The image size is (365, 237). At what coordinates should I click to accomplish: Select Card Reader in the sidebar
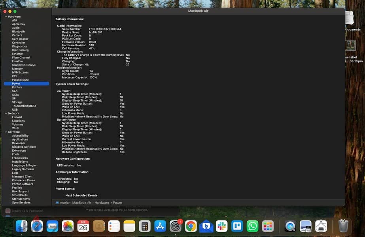(x=20, y=39)
